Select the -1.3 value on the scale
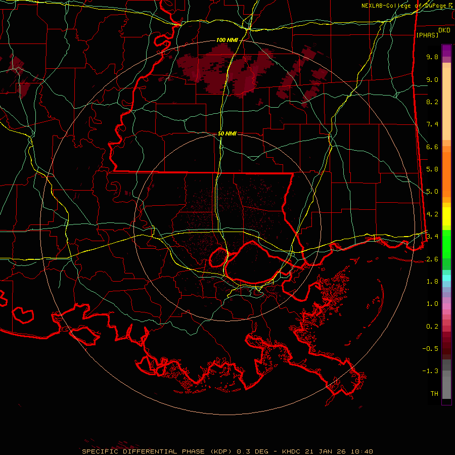Image resolution: width=455 pixels, height=455 pixels. 430,371
